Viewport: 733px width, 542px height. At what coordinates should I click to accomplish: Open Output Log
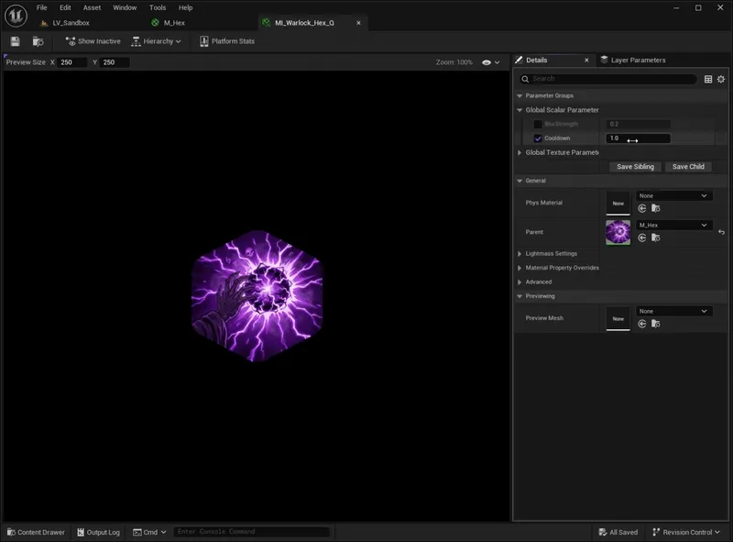pos(99,532)
